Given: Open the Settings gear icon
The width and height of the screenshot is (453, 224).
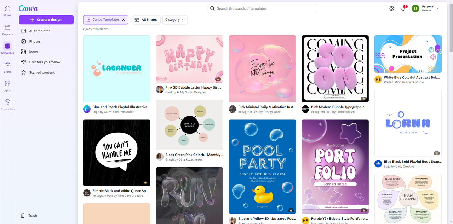Looking at the screenshot, I should coord(392,8).
